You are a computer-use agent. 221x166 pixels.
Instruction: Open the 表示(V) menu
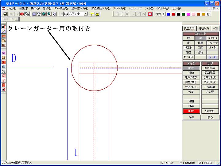pyautogui.click(x=35, y=9)
